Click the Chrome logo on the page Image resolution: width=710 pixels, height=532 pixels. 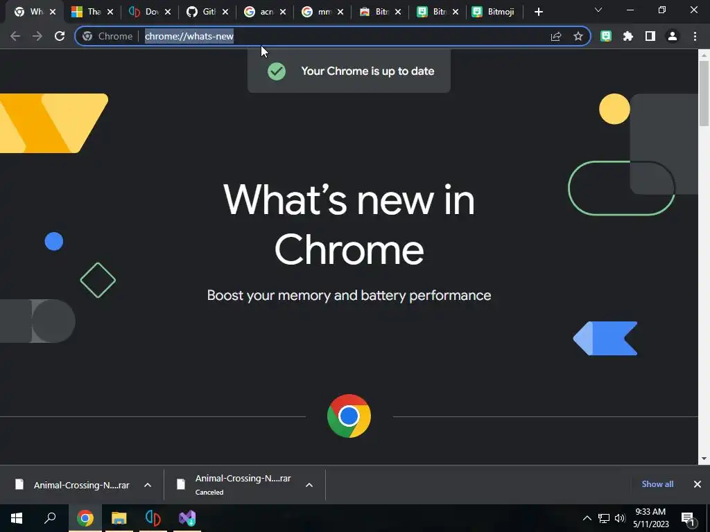point(349,416)
